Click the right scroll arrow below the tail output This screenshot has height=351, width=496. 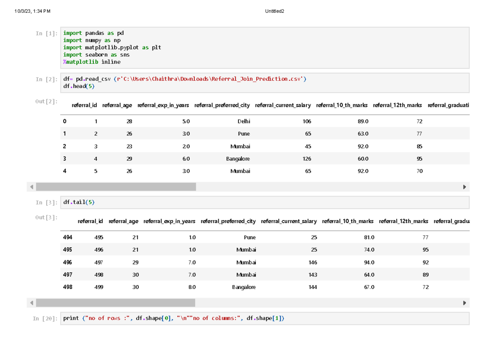465,303
